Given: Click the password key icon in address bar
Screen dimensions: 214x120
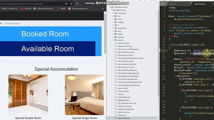Looking at the screenshot, I should 66,4.
